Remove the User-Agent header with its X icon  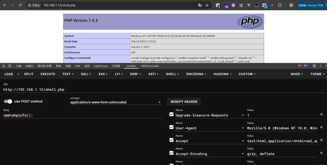(x=321, y=127)
